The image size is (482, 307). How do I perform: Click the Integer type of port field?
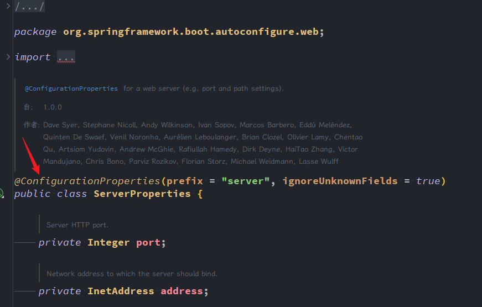(x=108, y=243)
